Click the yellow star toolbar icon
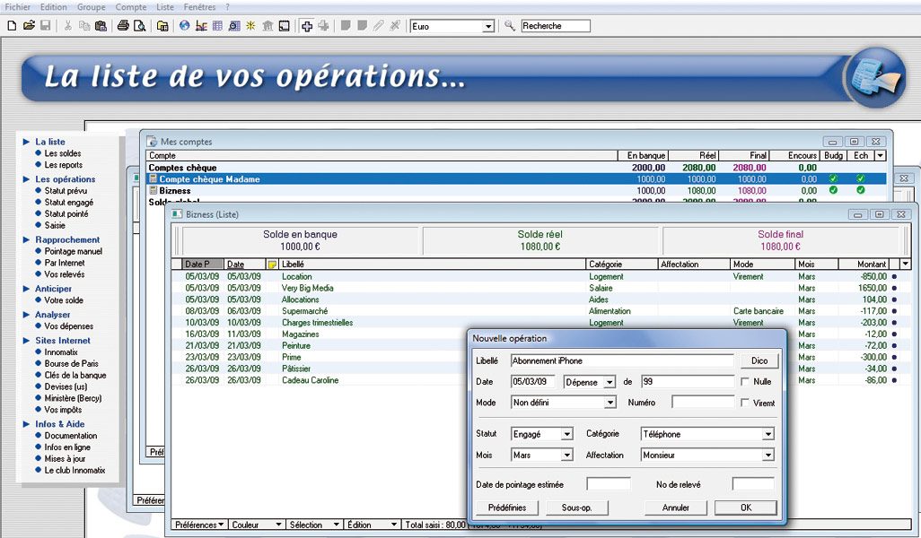 click(x=250, y=26)
